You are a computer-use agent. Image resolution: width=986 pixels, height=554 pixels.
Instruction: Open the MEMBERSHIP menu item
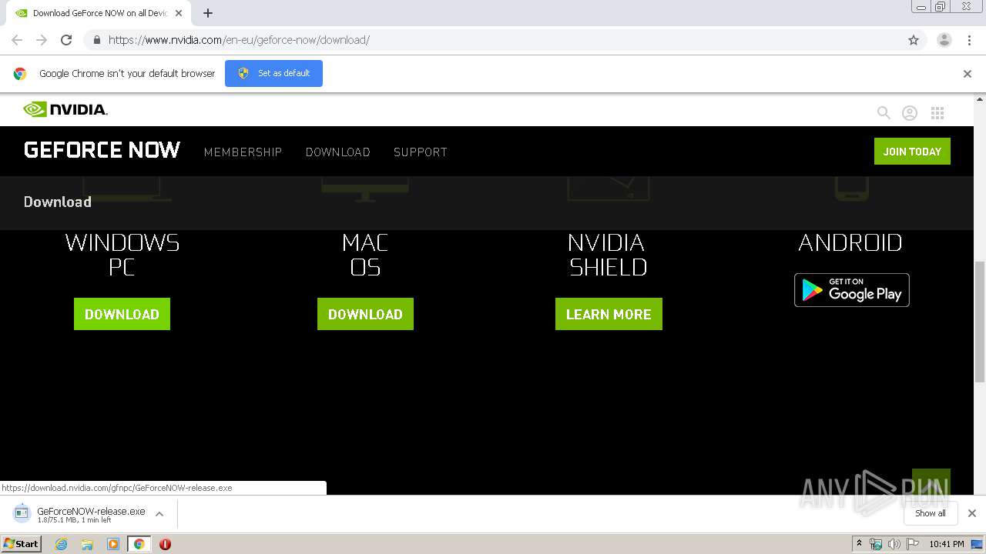click(243, 152)
